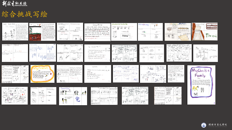The height and width of the screenshot is (130, 232).
Task: Click the school emblem icon at bottom right
Action: click(204, 125)
